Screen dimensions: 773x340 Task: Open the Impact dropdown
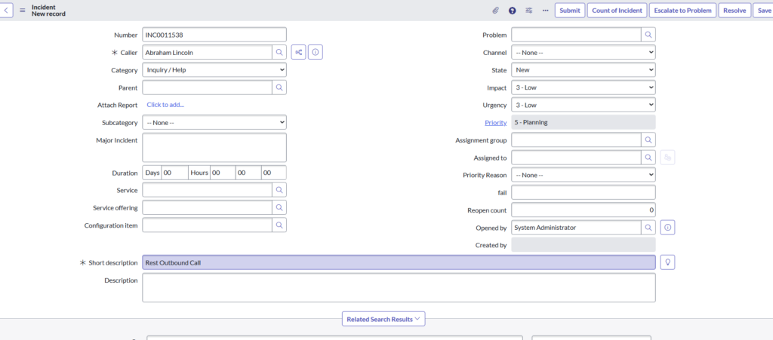[583, 87]
